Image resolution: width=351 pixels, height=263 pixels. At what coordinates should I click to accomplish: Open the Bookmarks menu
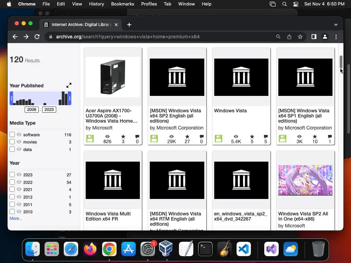pos(123,4)
